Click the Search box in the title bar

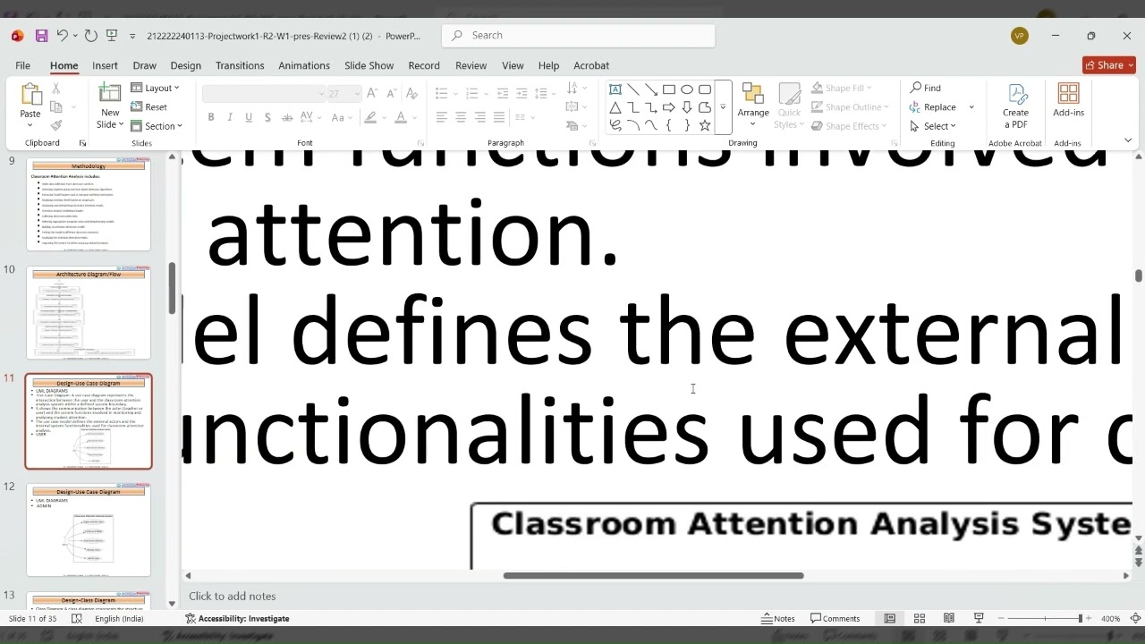pos(578,36)
